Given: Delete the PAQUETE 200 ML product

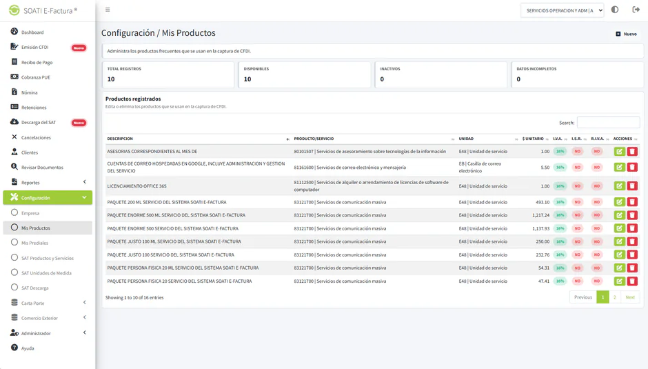Looking at the screenshot, I should [x=632, y=202].
